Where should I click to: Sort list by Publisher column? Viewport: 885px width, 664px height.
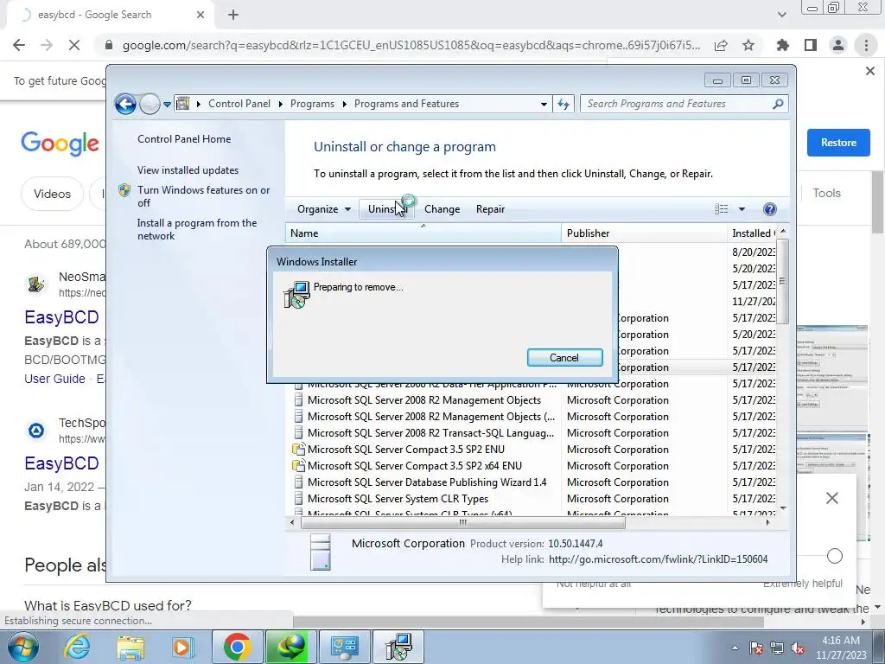point(644,233)
